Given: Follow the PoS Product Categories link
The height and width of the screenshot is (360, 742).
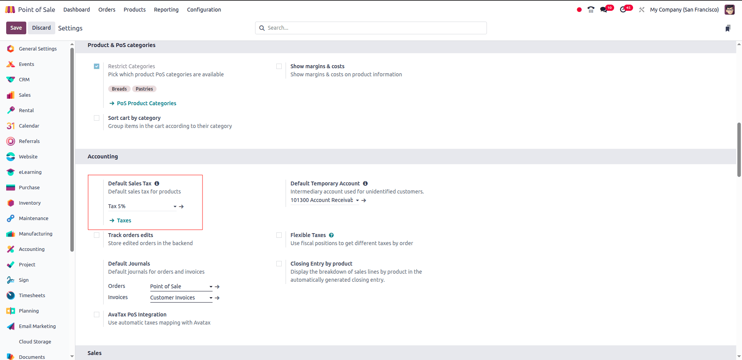Looking at the screenshot, I should click(x=146, y=103).
